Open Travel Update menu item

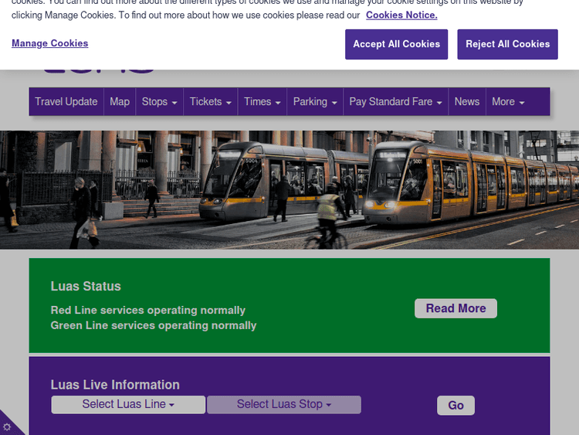coord(66,102)
